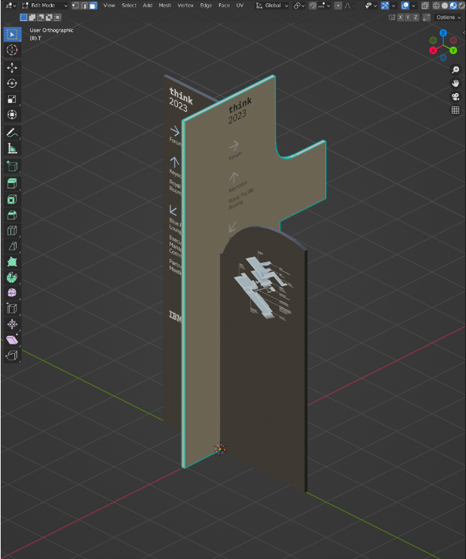Open the Mesh menu

pyautogui.click(x=165, y=6)
